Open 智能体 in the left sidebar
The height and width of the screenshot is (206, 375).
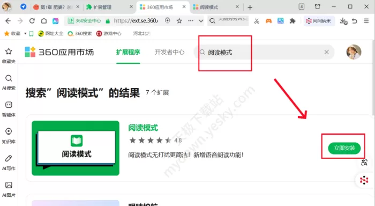coord(9,109)
